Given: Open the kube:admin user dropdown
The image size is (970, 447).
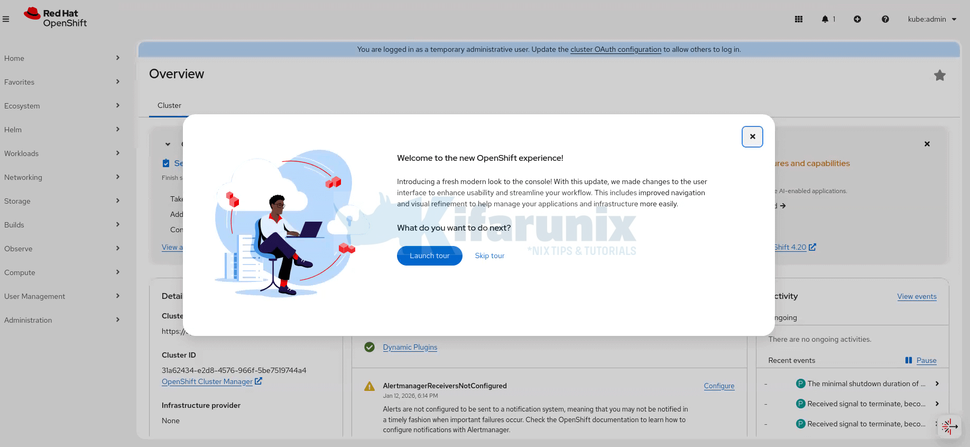Looking at the screenshot, I should click(932, 19).
